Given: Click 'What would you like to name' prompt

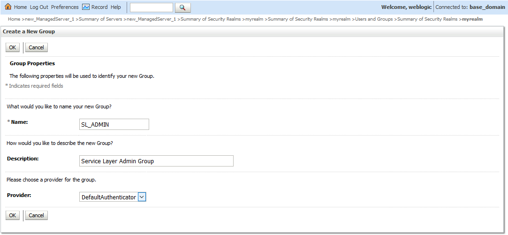Looking at the screenshot, I should (x=59, y=106).
